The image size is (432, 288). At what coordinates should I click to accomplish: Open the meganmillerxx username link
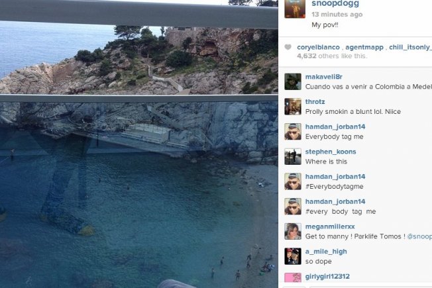coord(330,226)
